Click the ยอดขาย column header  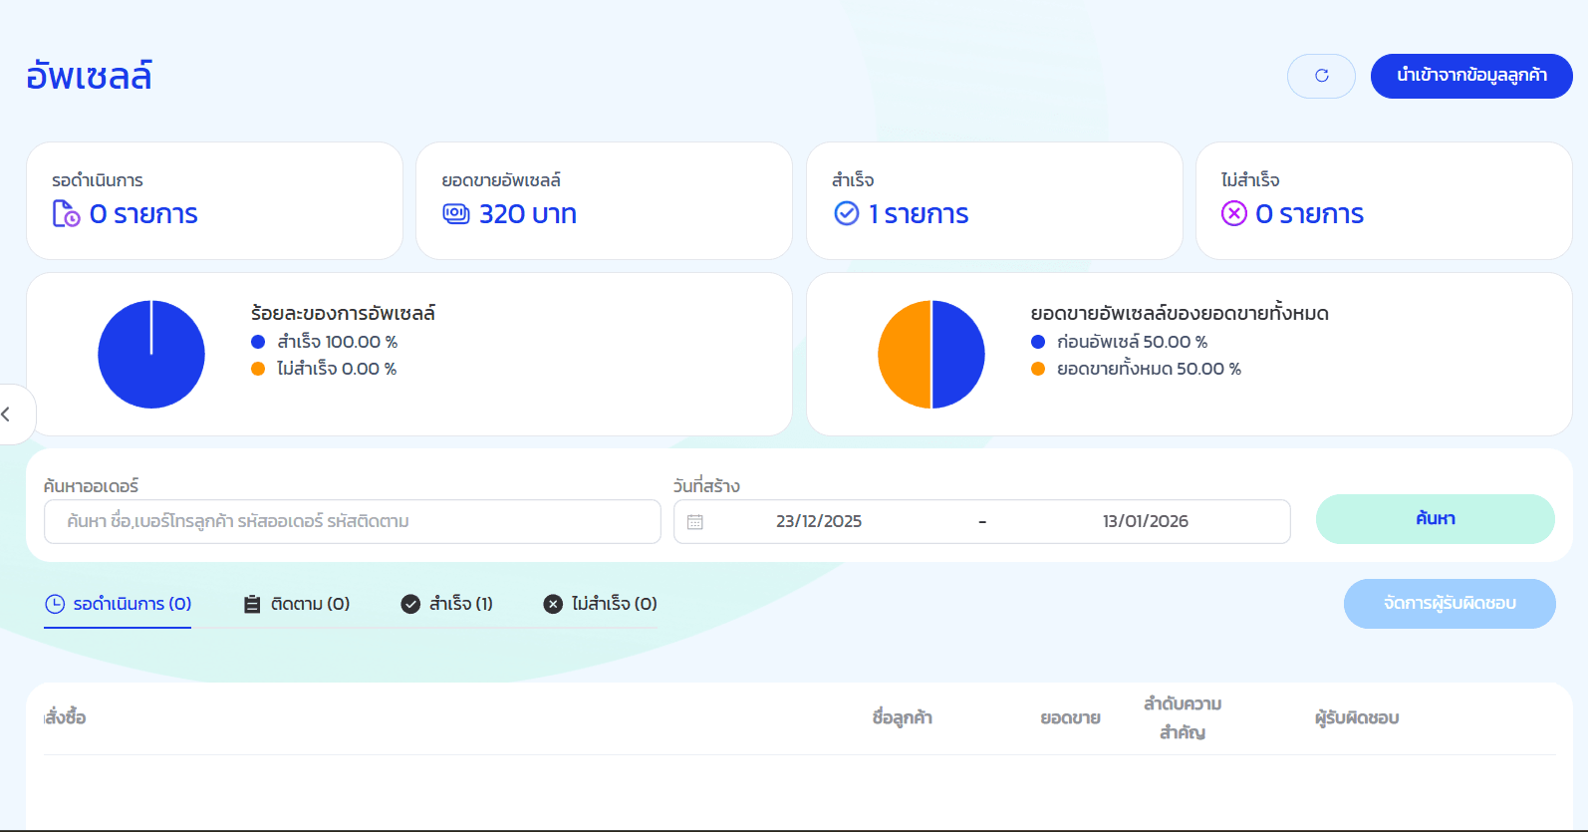1070,718
